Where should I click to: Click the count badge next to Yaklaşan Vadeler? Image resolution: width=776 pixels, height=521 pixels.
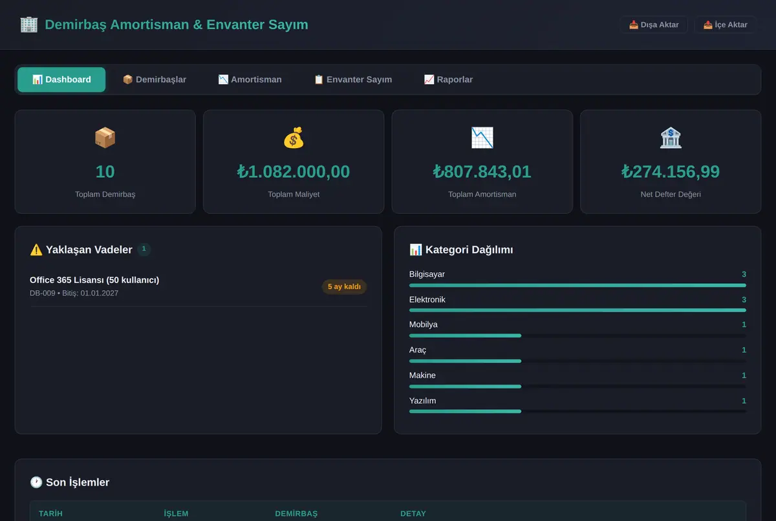[x=144, y=249]
